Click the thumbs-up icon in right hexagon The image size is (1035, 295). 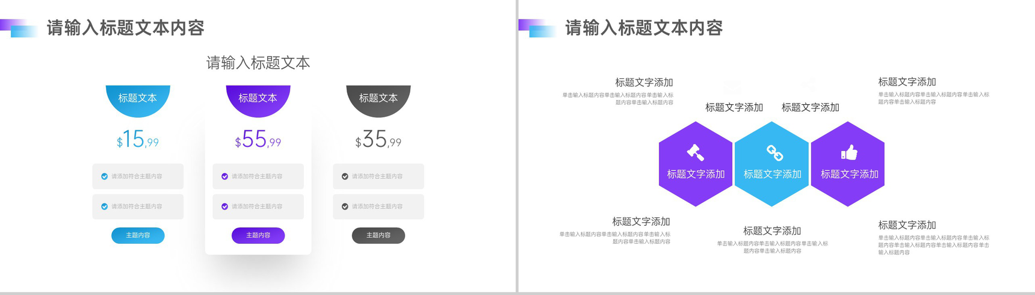[x=849, y=152]
